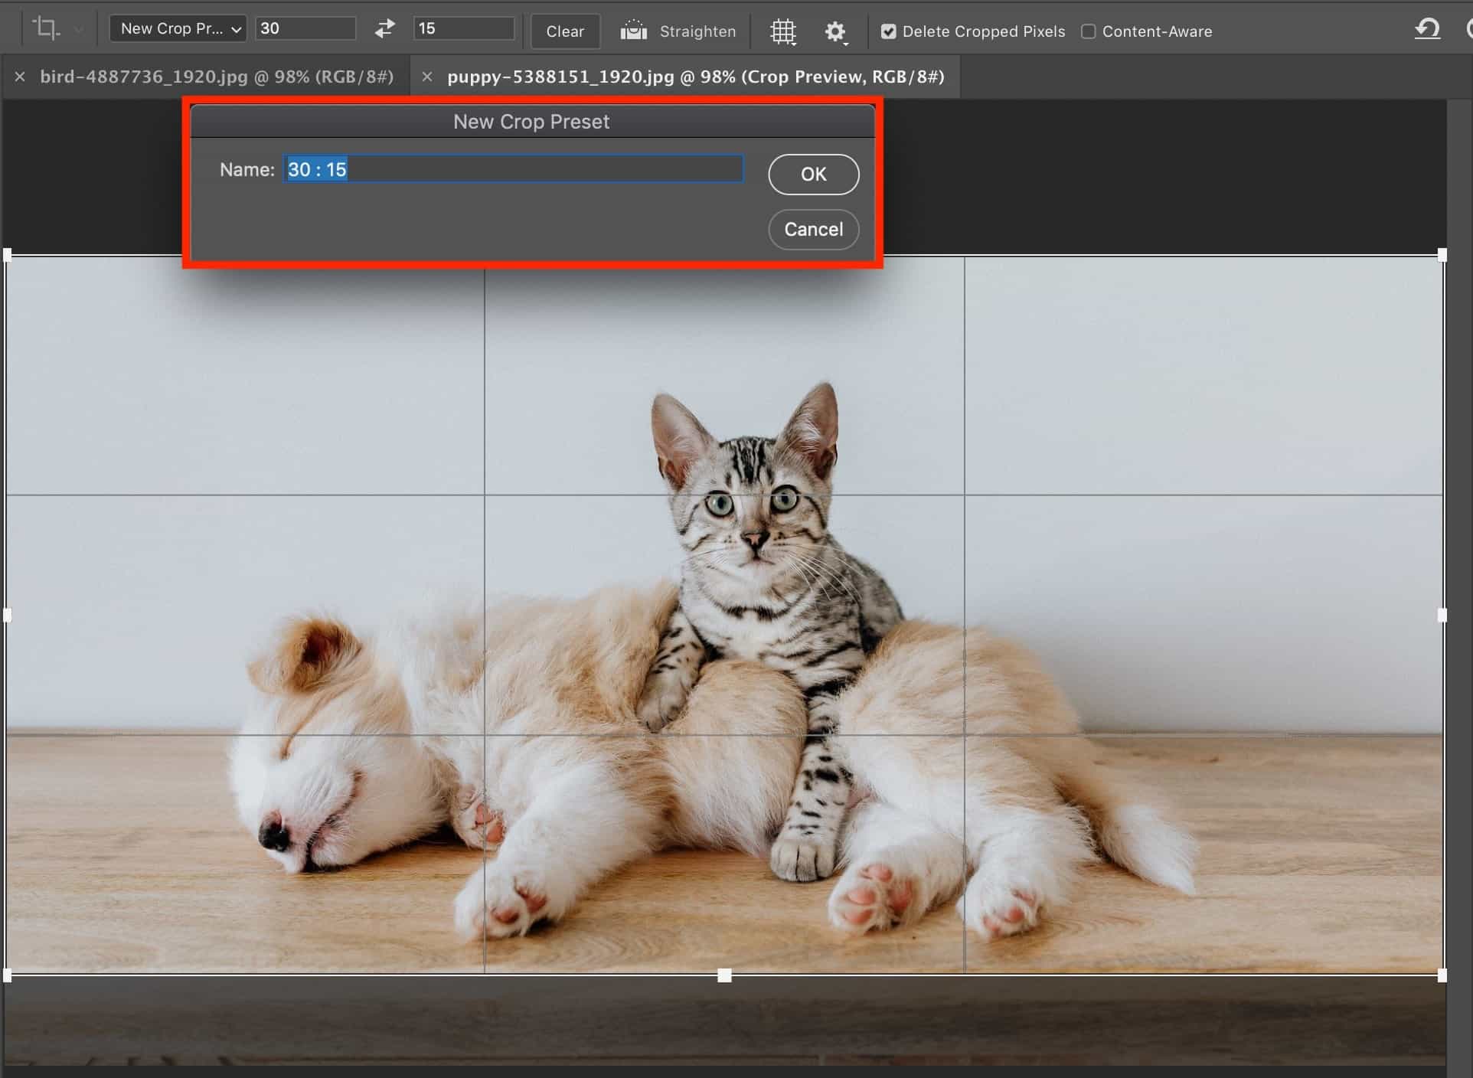Open crop overlay grid options
This screenshot has height=1078, width=1473.
(782, 31)
